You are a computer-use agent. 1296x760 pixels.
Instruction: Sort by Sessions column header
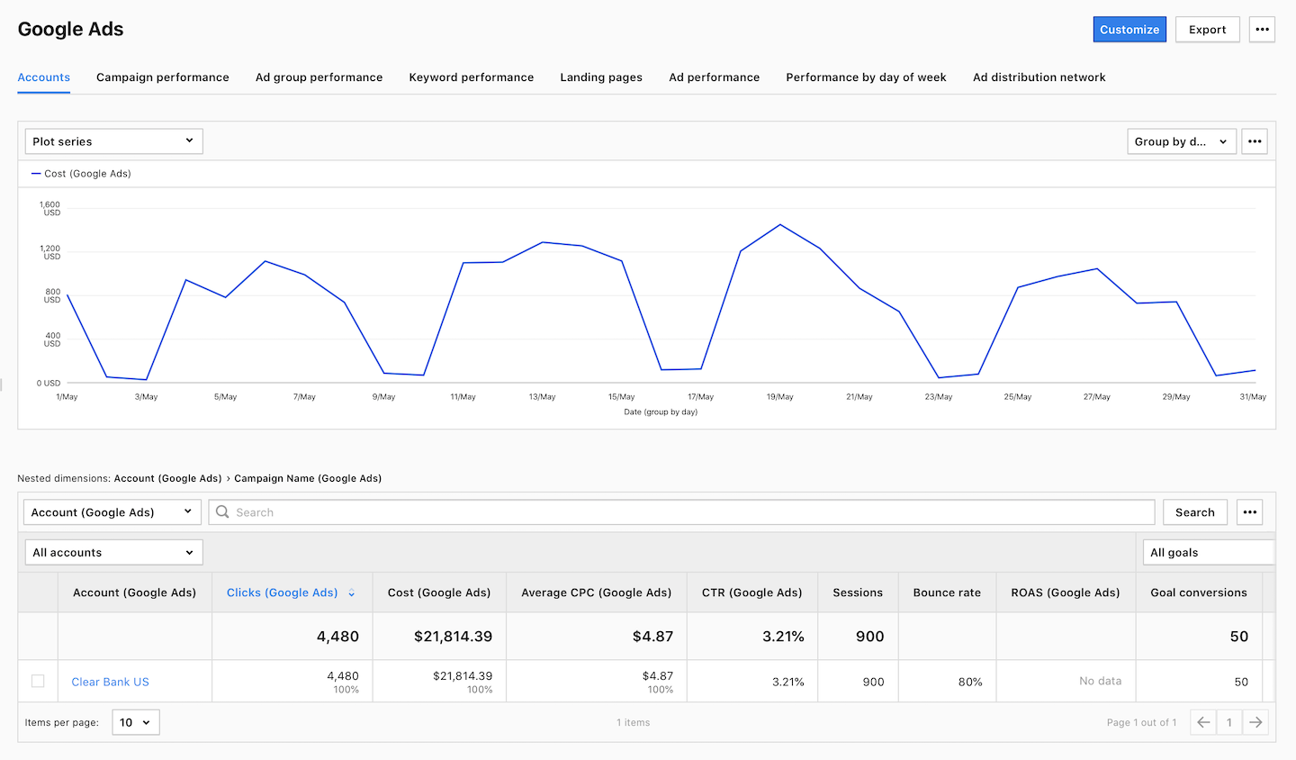pos(858,593)
